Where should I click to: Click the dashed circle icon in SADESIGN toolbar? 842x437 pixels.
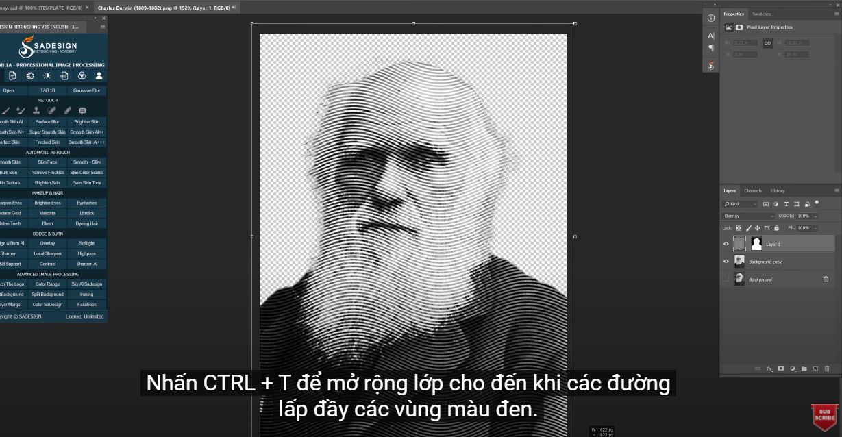(29, 76)
